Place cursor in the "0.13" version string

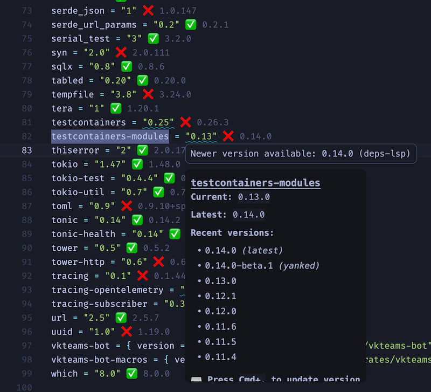point(201,136)
